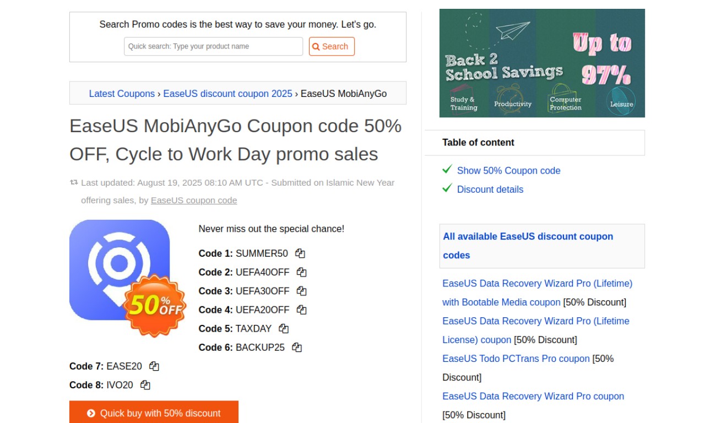The height and width of the screenshot is (423, 705).
Task: Click Quick buy with 50% discount button
Action: [x=154, y=413]
